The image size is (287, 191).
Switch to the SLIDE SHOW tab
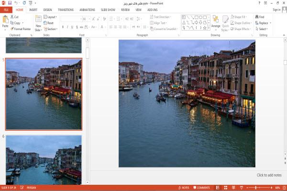pyautogui.click(x=108, y=10)
